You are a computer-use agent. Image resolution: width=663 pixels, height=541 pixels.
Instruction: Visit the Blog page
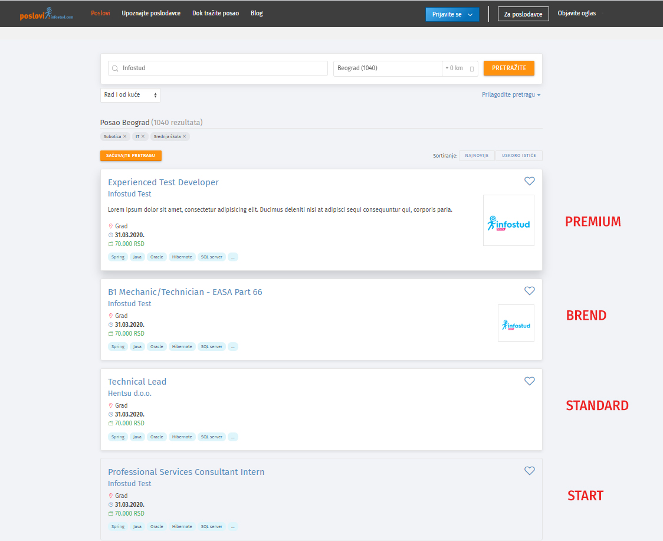(257, 13)
